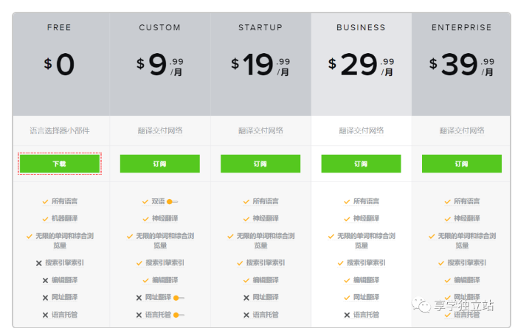Click the checkmark beside 所有语言 in ENTERPRISE
Screen dimensions: 515x328
(448, 201)
